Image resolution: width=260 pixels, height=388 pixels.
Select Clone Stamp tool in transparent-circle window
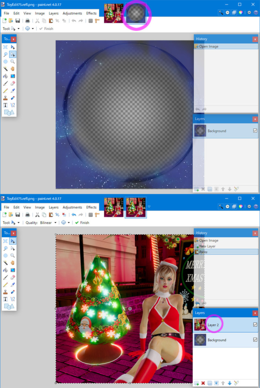5,98
